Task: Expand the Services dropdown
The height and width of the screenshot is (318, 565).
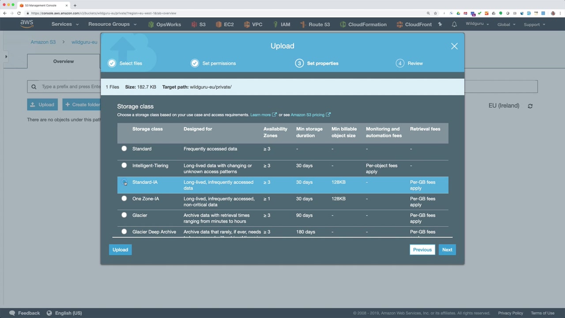Action: click(65, 24)
